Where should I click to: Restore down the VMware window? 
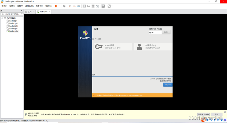pos(216,2)
